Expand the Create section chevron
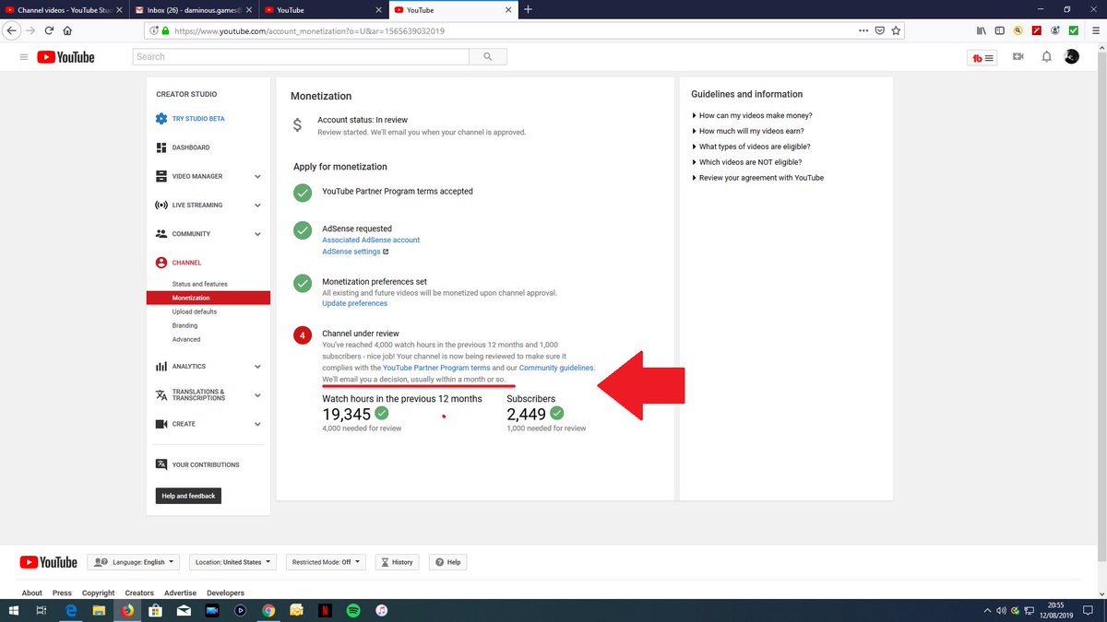This screenshot has height=622, width=1107. (257, 424)
